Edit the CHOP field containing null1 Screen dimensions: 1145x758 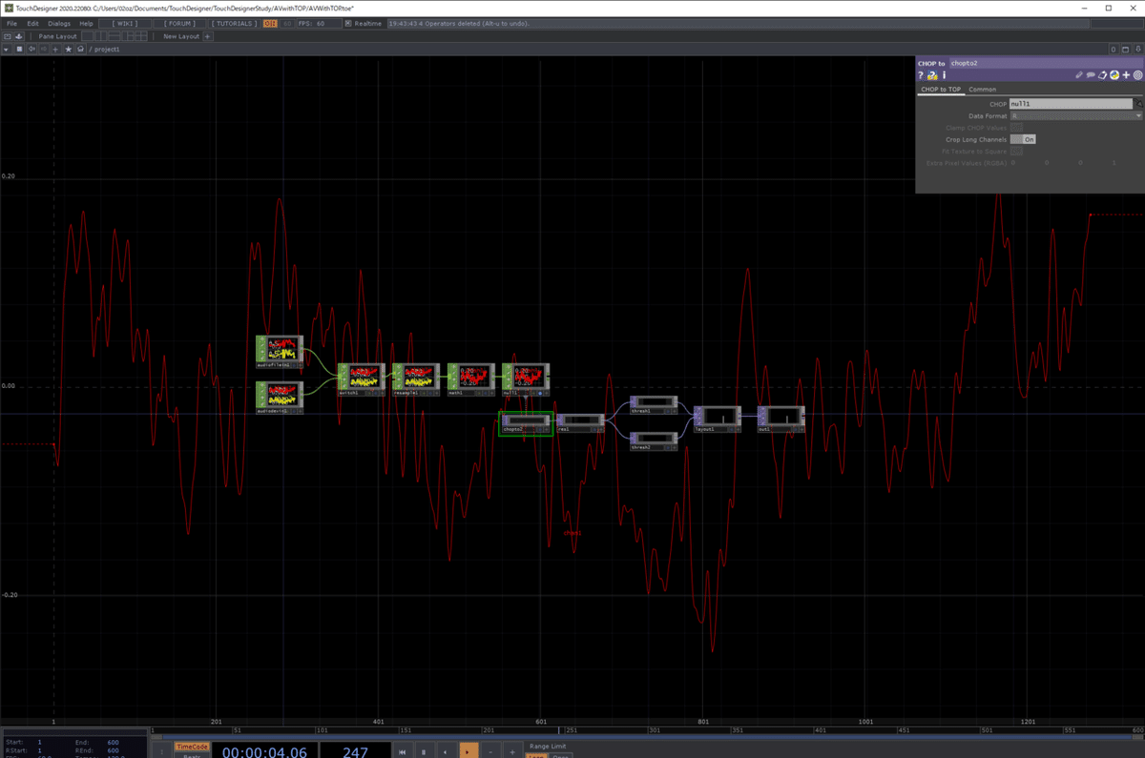tap(1072, 103)
